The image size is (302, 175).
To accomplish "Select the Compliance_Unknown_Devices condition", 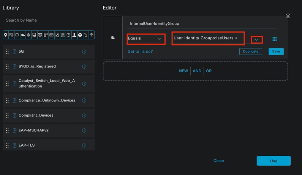I will point(49,100).
